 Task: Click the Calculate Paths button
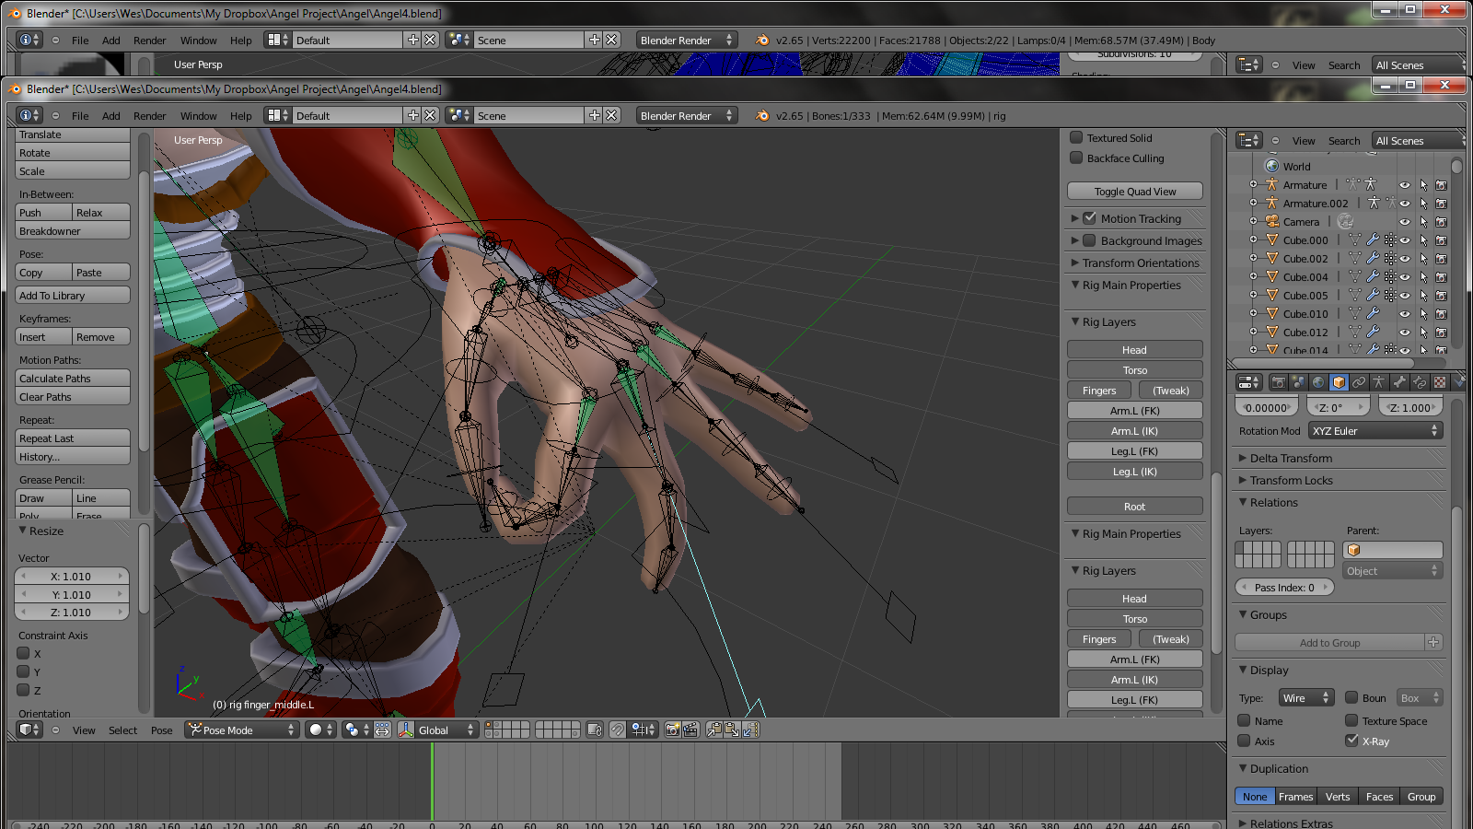coord(73,379)
